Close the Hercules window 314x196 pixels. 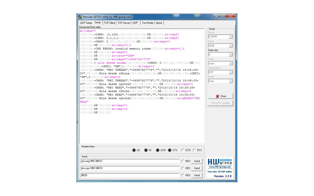[231, 16]
